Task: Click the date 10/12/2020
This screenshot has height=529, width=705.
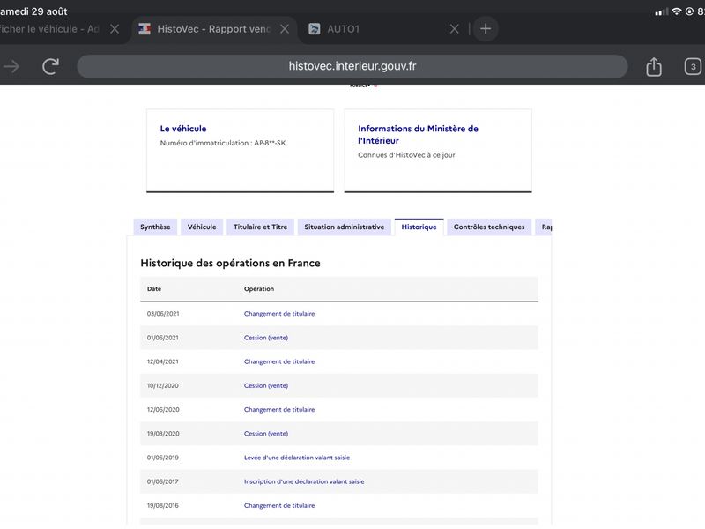Action: [163, 385]
